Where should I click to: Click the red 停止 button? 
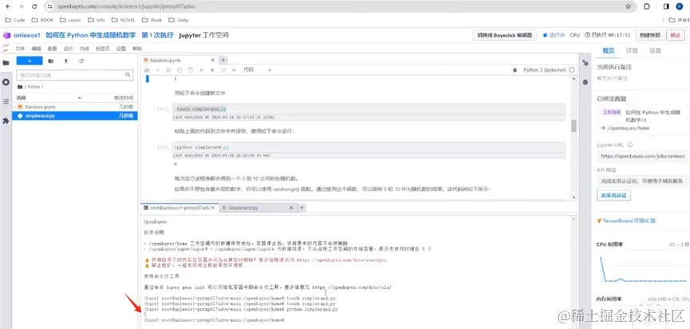pos(676,35)
